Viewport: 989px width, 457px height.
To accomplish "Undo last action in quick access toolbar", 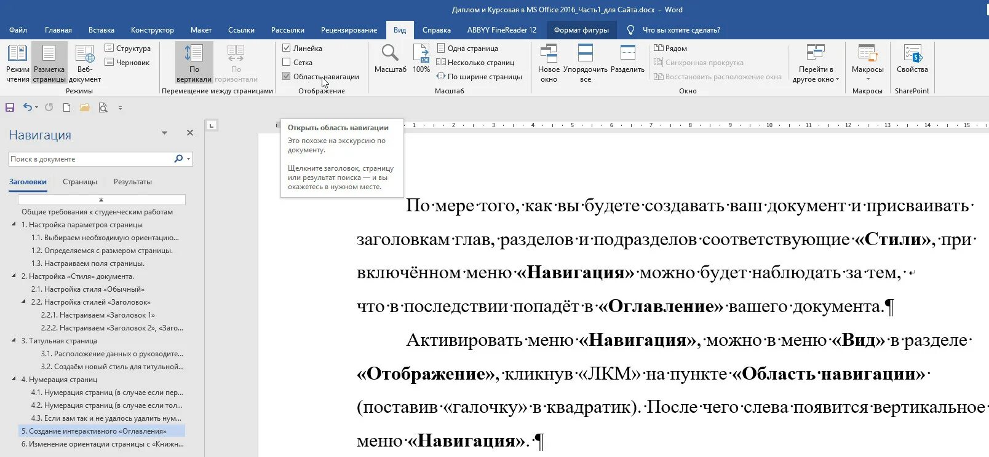I will tap(27, 107).
